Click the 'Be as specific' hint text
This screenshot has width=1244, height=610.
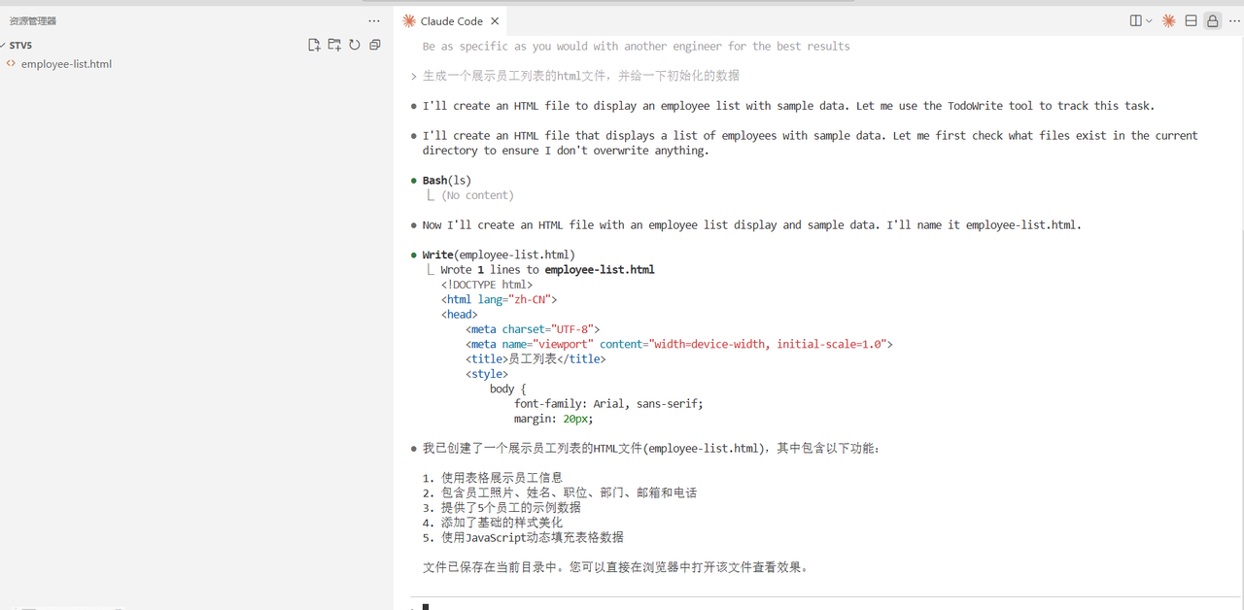pos(636,47)
